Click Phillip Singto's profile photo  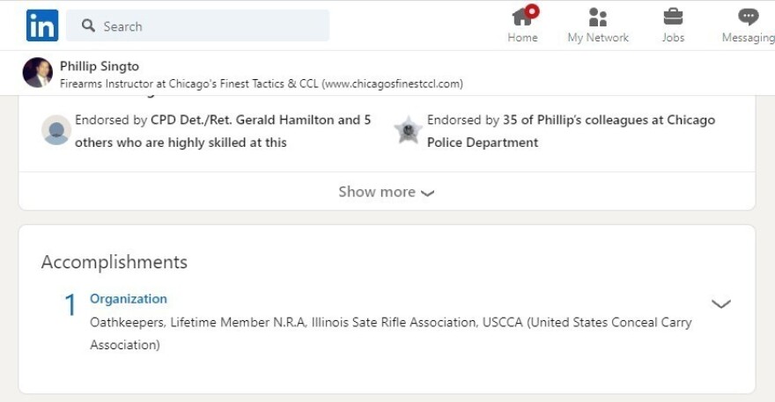(38, 73)
